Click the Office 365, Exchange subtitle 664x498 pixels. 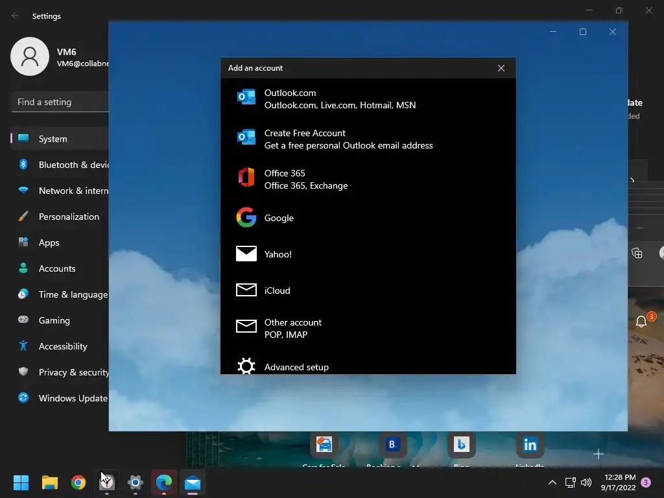click(x=306, y=185)
